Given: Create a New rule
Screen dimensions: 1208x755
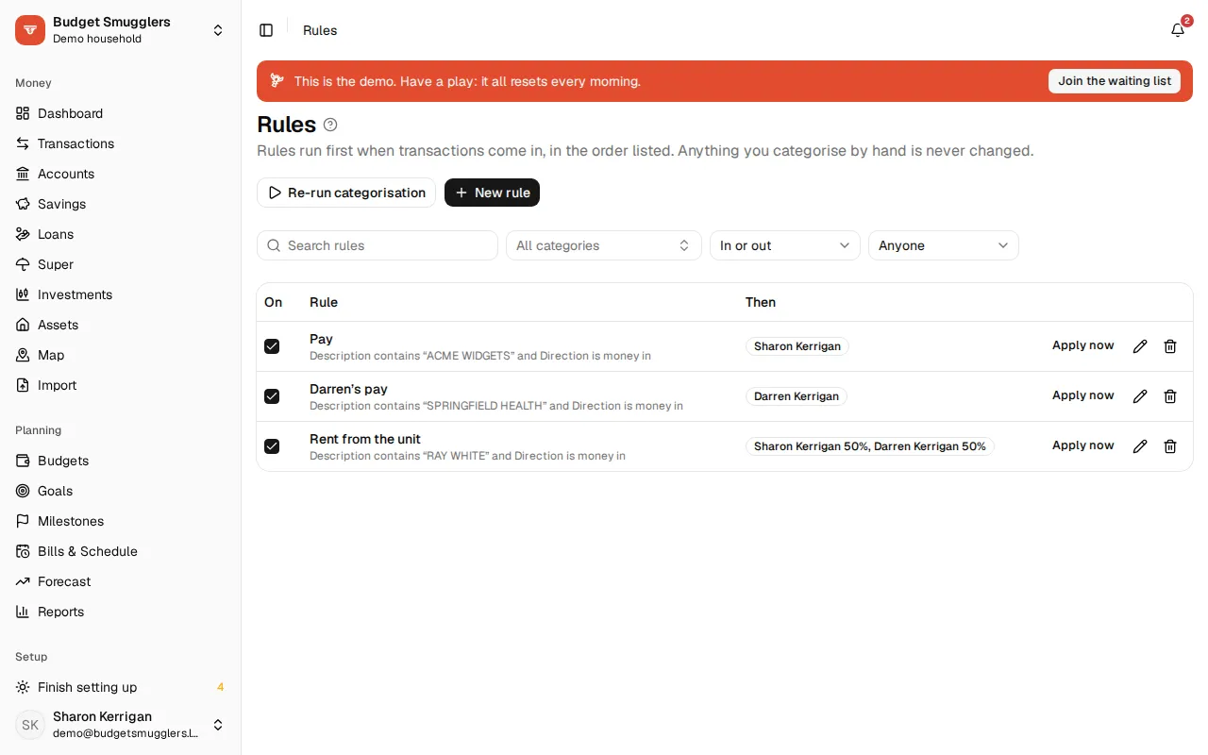Looking at the screenshot, I should click(492, 193).
